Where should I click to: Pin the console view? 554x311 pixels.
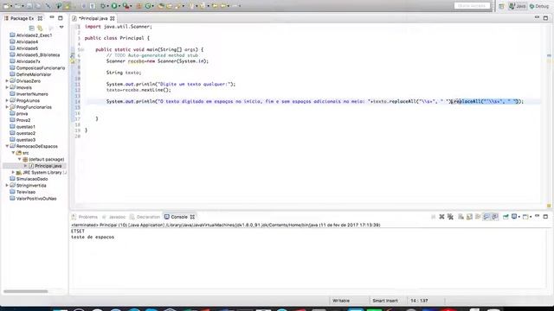[x=506, y=217]
